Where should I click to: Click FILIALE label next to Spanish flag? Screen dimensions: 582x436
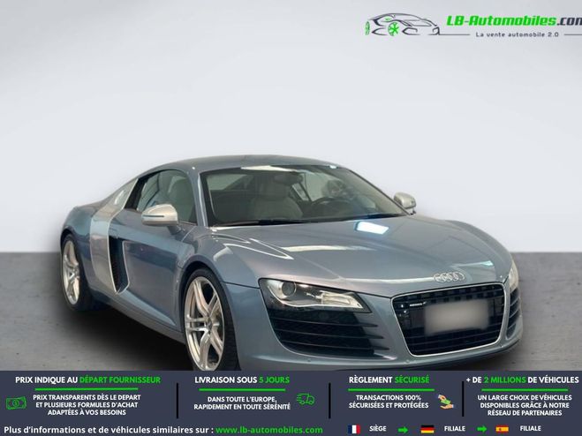531,429
